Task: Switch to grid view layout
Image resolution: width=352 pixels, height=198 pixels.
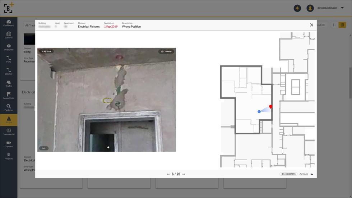Action: (x=342, y=25)
